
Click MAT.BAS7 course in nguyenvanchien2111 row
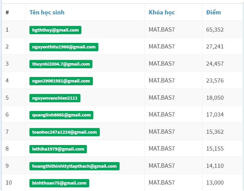[x=162, y=97]
